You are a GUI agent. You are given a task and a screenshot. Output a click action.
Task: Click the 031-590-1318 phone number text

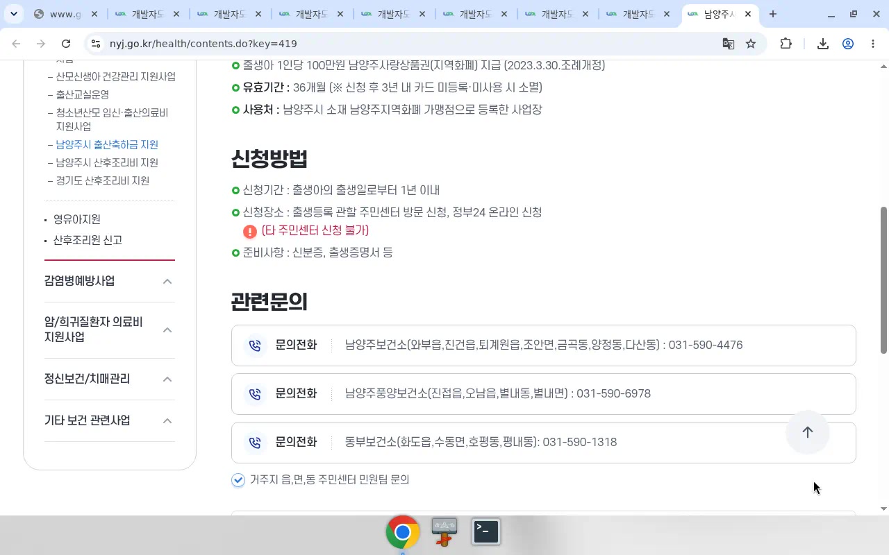point(580,442)
